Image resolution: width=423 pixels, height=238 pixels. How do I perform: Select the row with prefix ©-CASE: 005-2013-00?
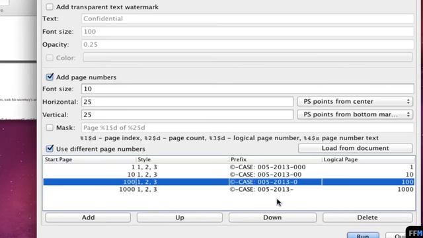229,175
